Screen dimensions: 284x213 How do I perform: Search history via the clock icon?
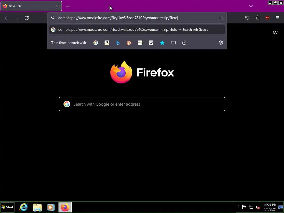(184, 43)
